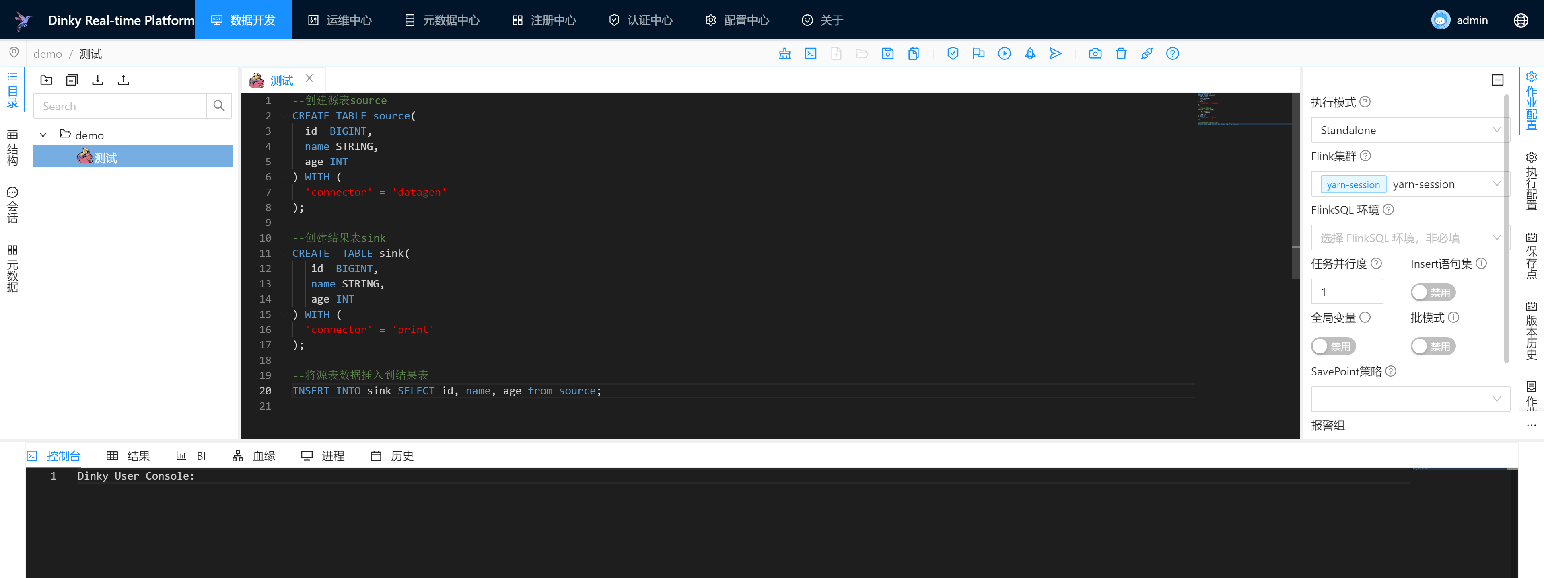Click the save icon in the toolbar
The width and height of the screenshot is (1544, 578).
click(x=888, y=54)
